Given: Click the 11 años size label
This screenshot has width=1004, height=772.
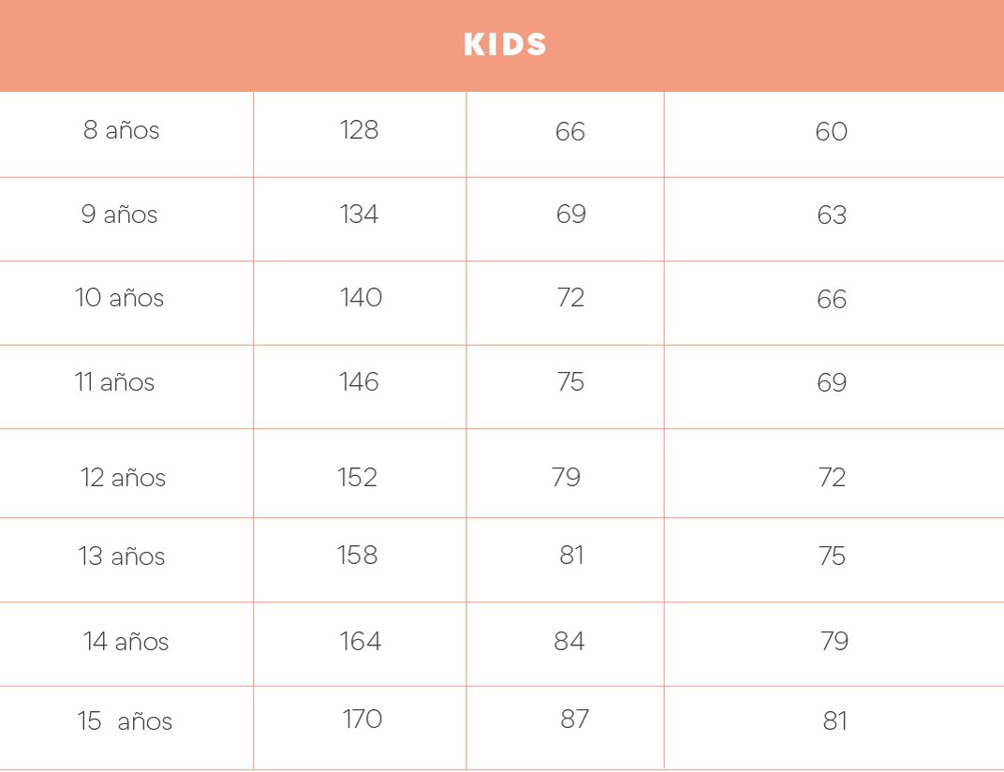Looking at the screenshot, I should [x=114, y=382].
